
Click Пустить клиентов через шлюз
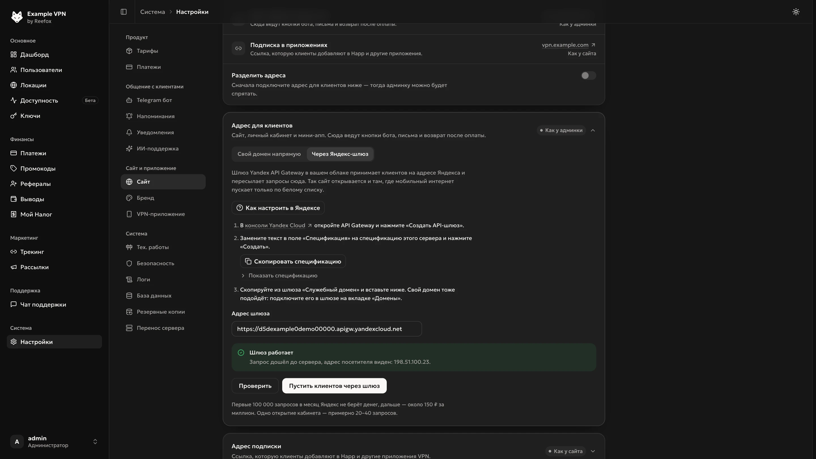(x=334, y=386)
